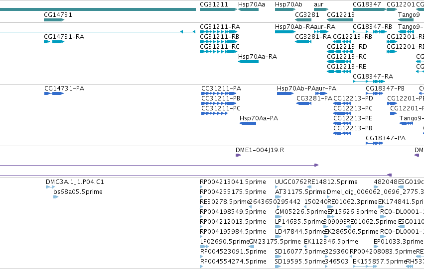
Task: Select EST RP004554274.5prime label
Action: (233, 262)
